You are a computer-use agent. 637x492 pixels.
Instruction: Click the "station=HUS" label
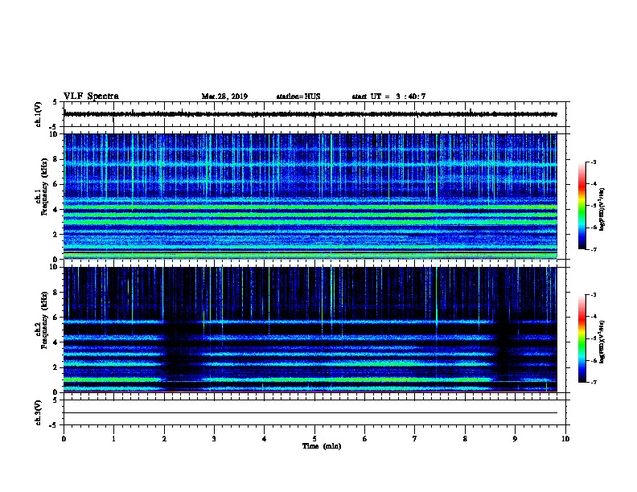click(298, 96)
